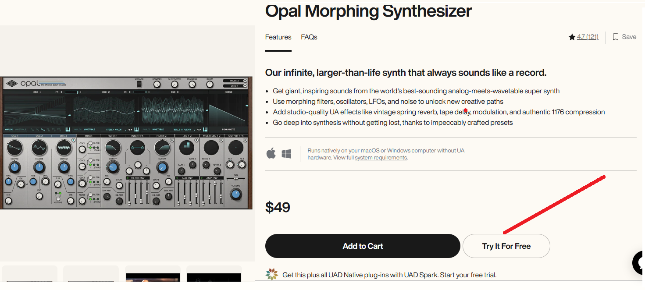
Task: Click the first product thumbnail below the main image
Action: [29, 276]
